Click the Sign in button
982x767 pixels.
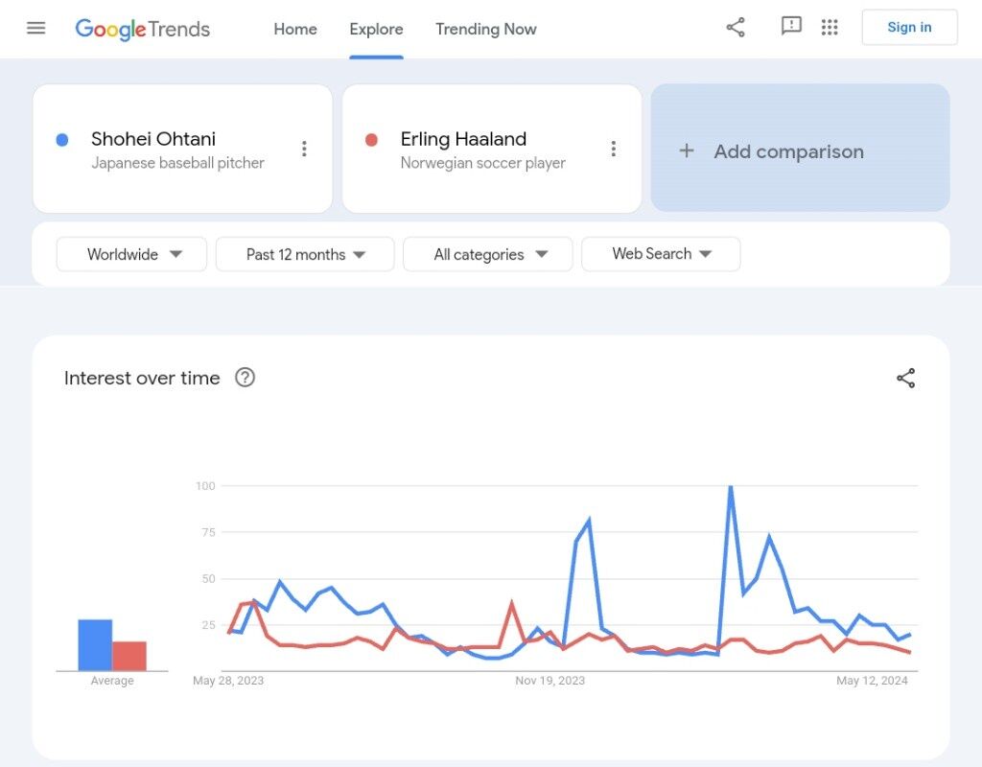click(909, 28)
